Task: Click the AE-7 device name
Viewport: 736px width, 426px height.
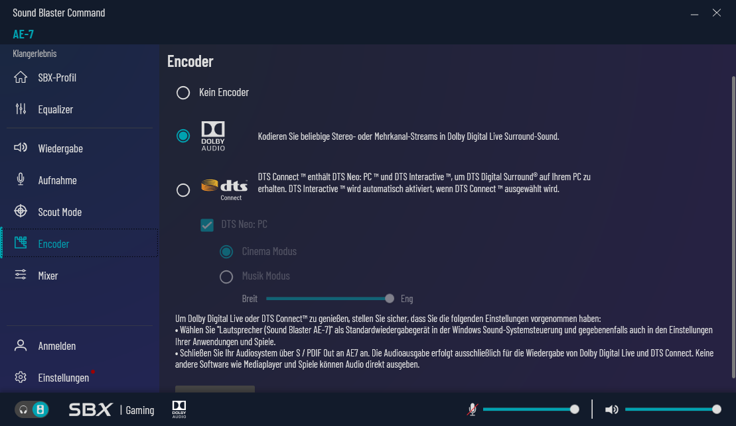Action: pyautogui.click(x=23, y=34)
